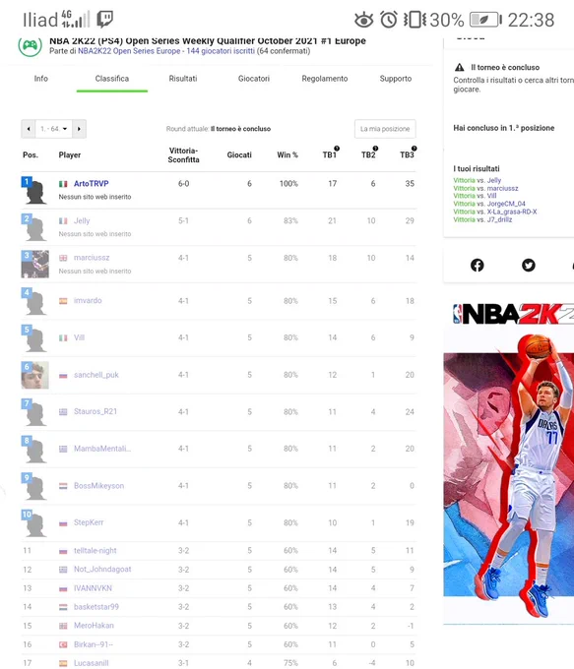Open Stauros_R21 player profile link
Image resolution: width=574 pixels, height=669 pixels.
pyautogui.click(x=96, y=411)
